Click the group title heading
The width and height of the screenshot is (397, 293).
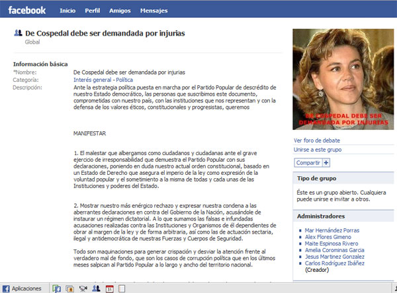(x=105, y=33)
